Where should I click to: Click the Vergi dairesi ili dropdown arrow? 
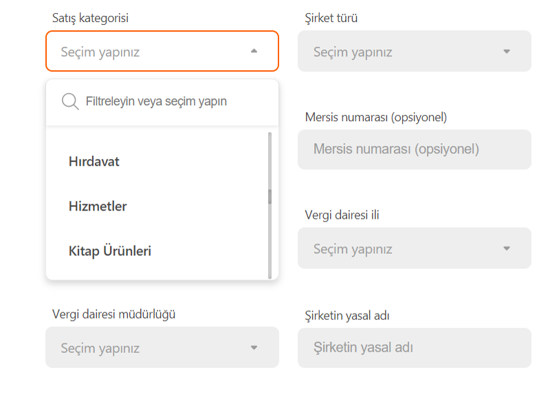tap(507, 248)
